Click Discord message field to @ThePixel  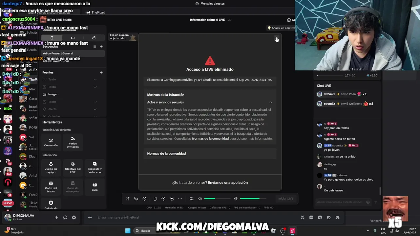(197, 217)
